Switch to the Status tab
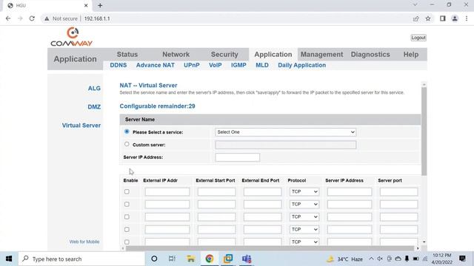This screenshot has height=266, width=474. (127, 55)
